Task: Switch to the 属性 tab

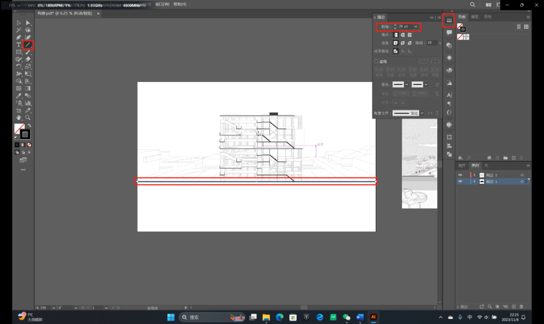Action: click(462, 166)
